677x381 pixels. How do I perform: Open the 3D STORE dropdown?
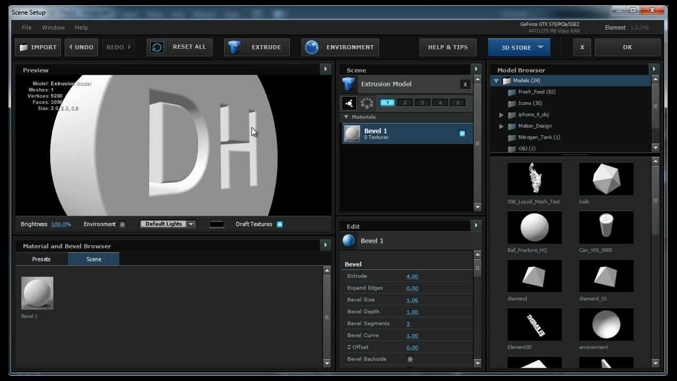point(519,47)
